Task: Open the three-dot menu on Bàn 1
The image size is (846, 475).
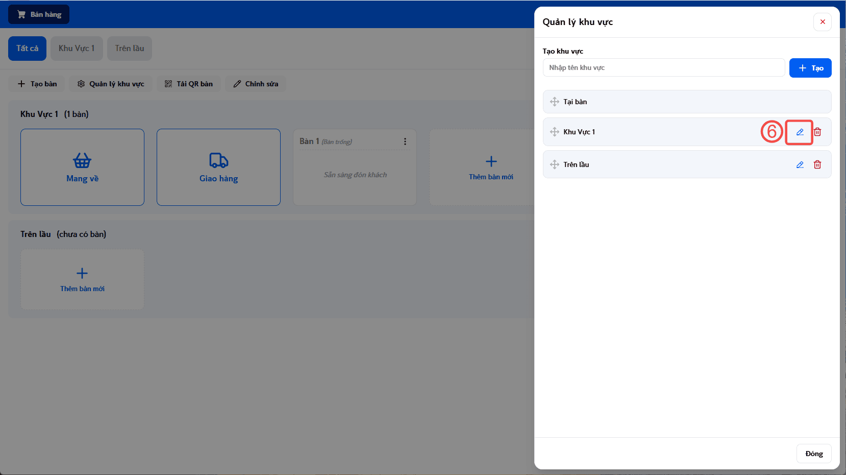Action: [405, 141]
